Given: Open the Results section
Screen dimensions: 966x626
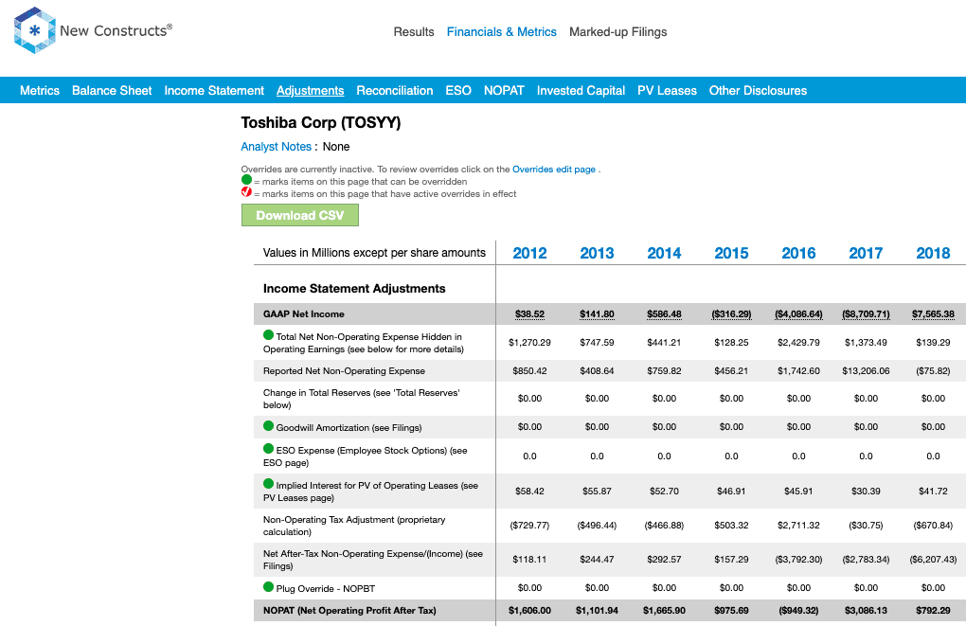Looking at the screenshot, I should click(414, 32).
